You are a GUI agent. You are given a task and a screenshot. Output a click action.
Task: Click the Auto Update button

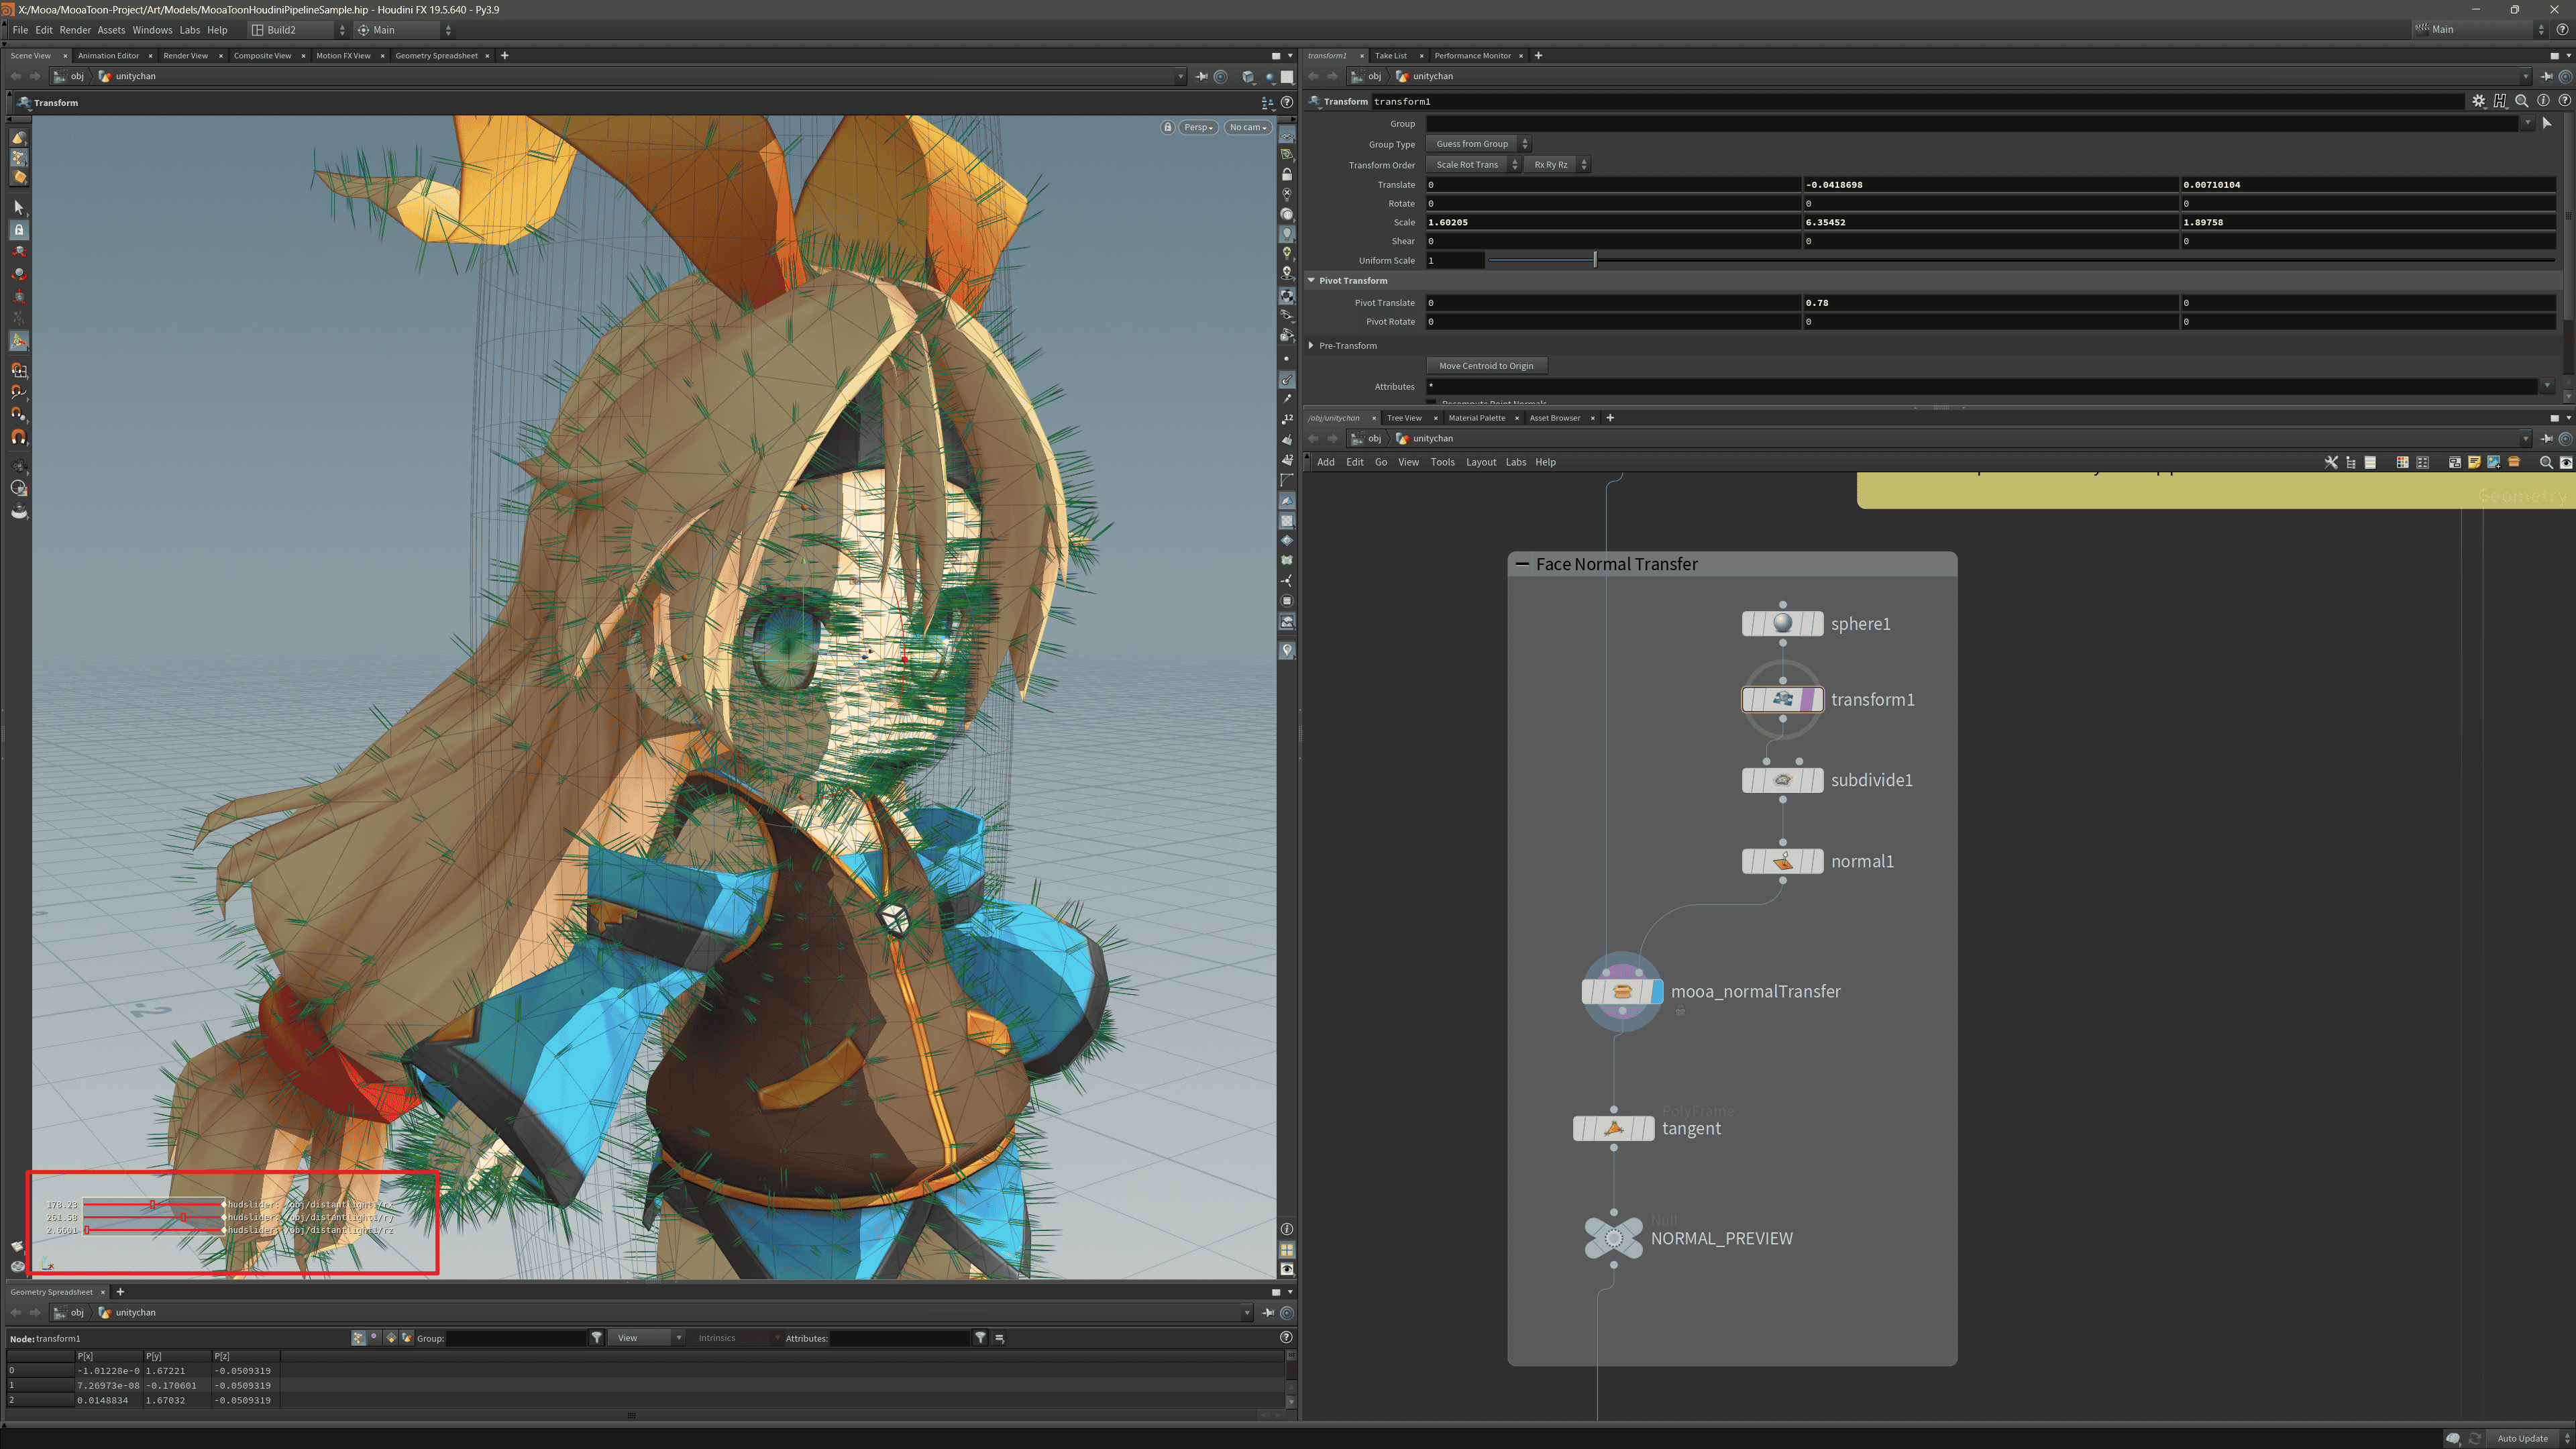(2522, 1438)
